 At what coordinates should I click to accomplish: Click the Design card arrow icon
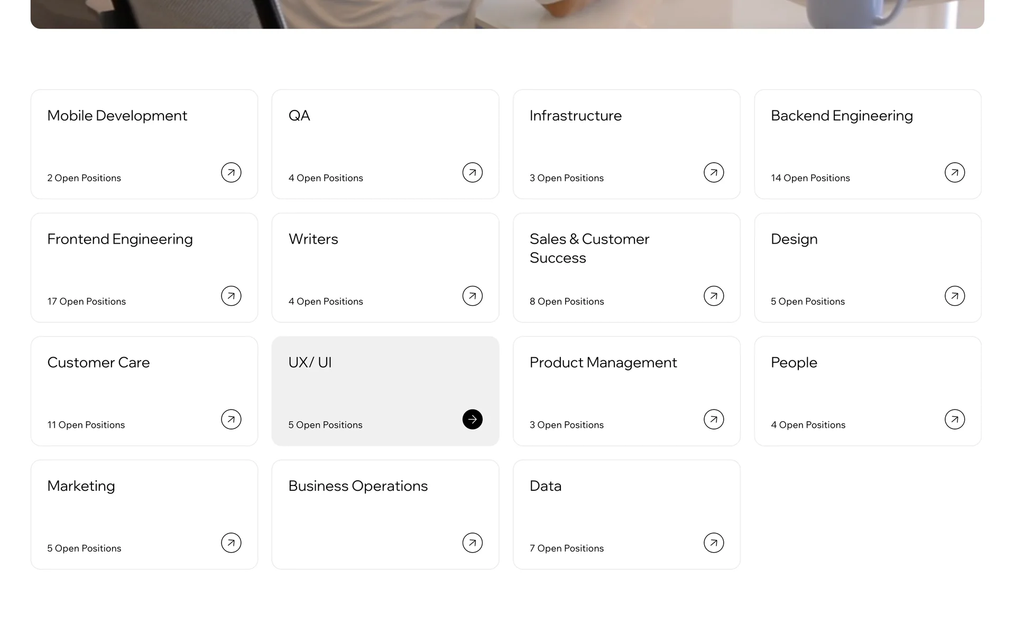(x=955, y=296)
